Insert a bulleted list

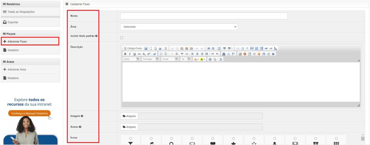(x=166, y=54)
